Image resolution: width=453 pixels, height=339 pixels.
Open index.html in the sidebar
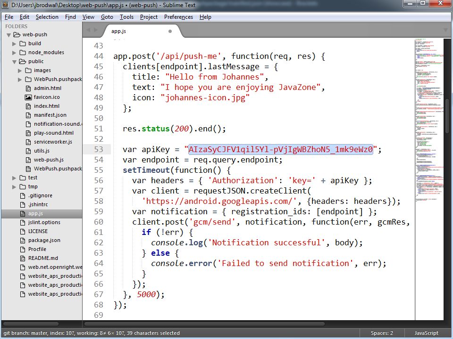coord(47,106)
